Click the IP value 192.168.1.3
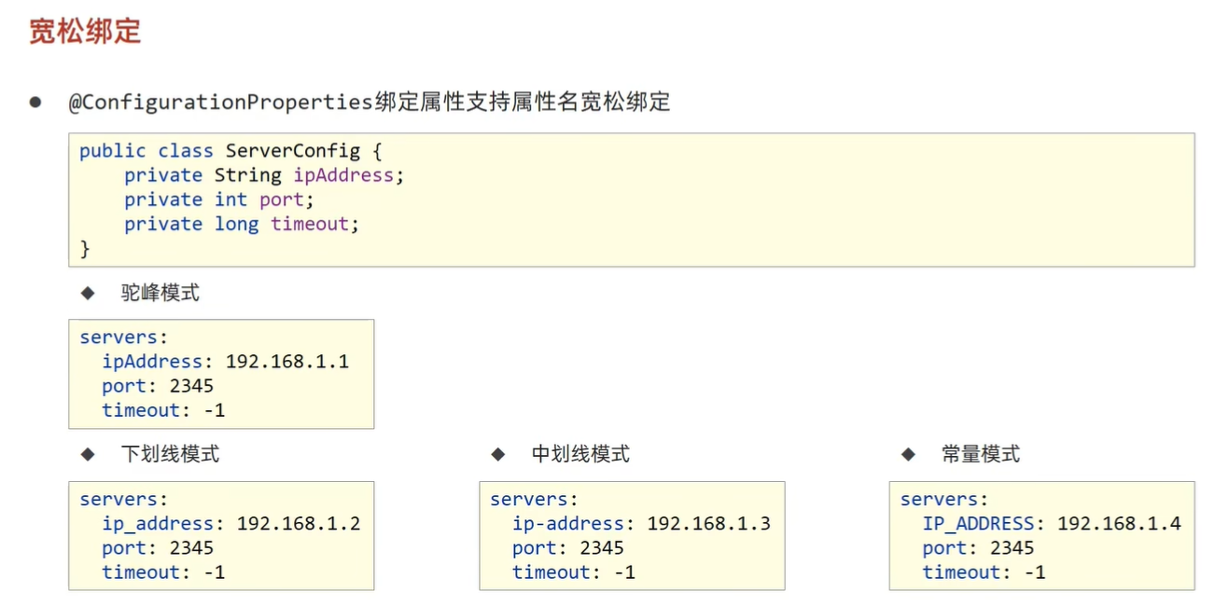The image size is (1215, 606). [709, 524]
